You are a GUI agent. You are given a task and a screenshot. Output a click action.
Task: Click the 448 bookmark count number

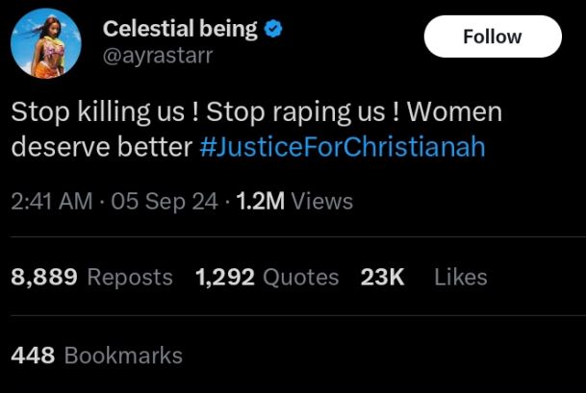click(33, 356)
